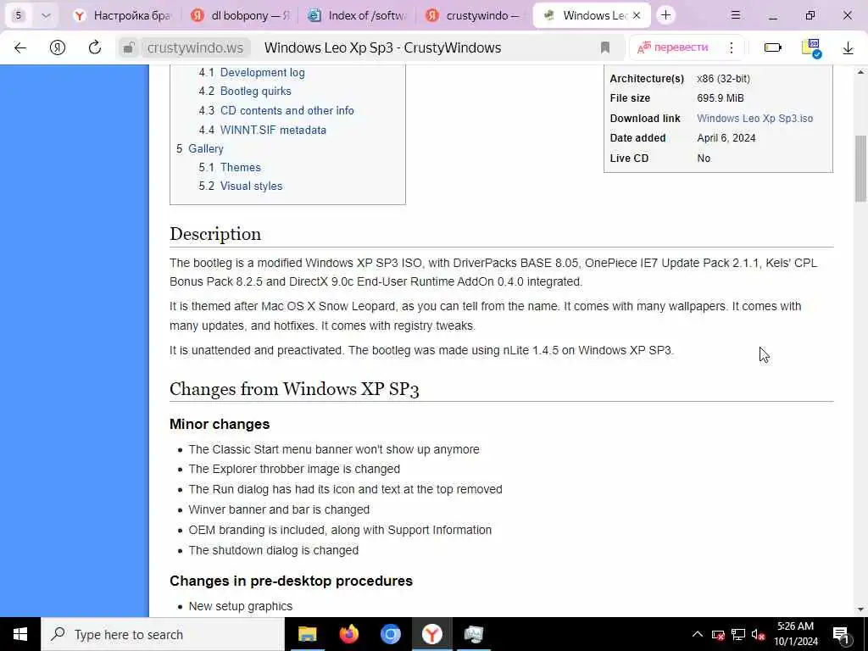868x651 pixels.
Task: Click the muted volume tray icon
Action: pyautogui.click(x=759, y=635)
